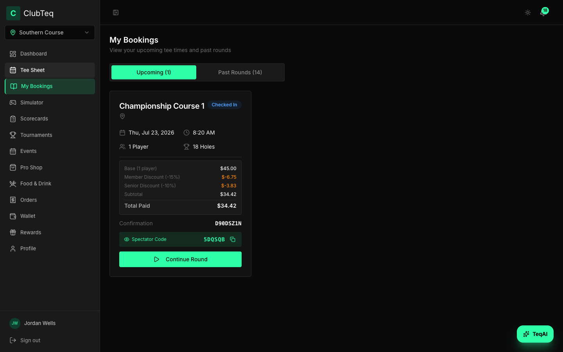The height and width of the screenshot is (352, 563).
Task: Click the Championship Course 1 title
Action: point(162,106)
